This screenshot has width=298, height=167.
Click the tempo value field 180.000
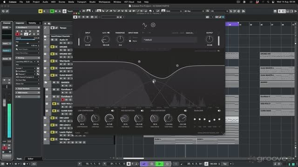click(x=213, y=164)
